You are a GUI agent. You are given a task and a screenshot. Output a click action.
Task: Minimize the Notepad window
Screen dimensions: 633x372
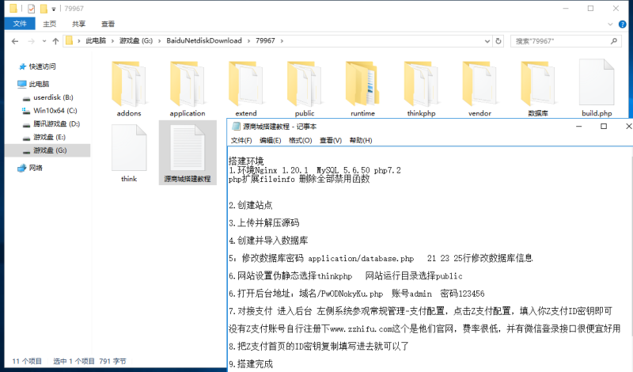tap(578, 127)
